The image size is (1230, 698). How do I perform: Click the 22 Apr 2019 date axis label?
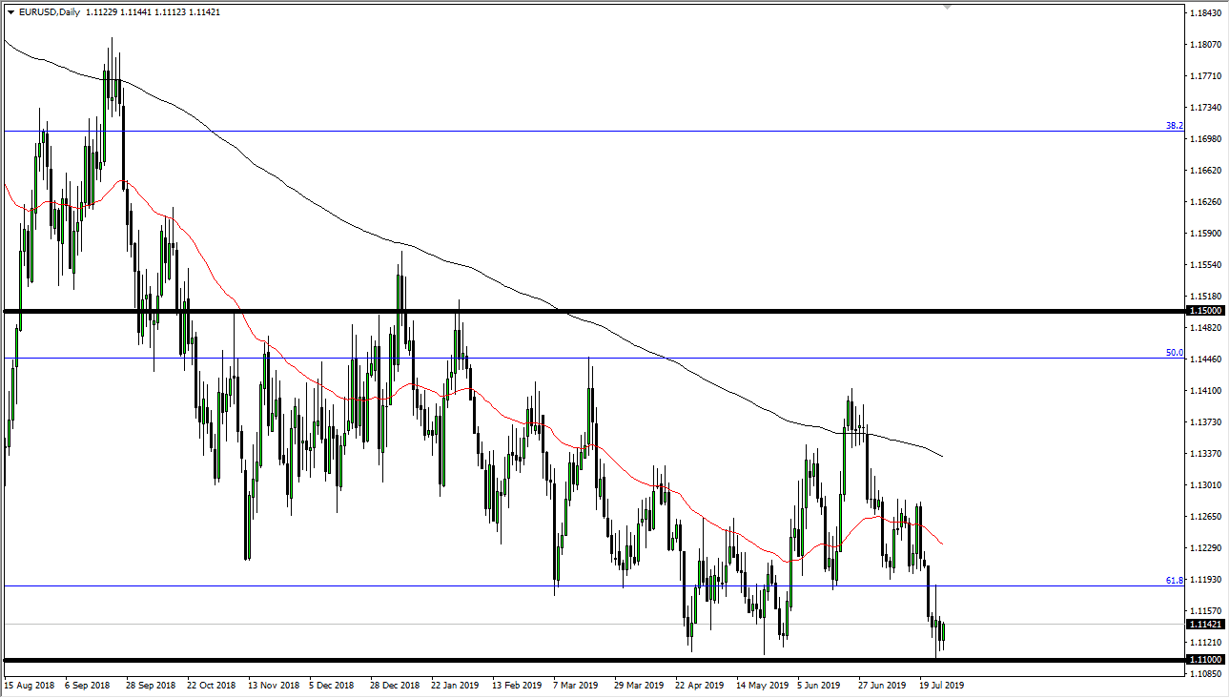pyautogui.click(x=699, y=685)
